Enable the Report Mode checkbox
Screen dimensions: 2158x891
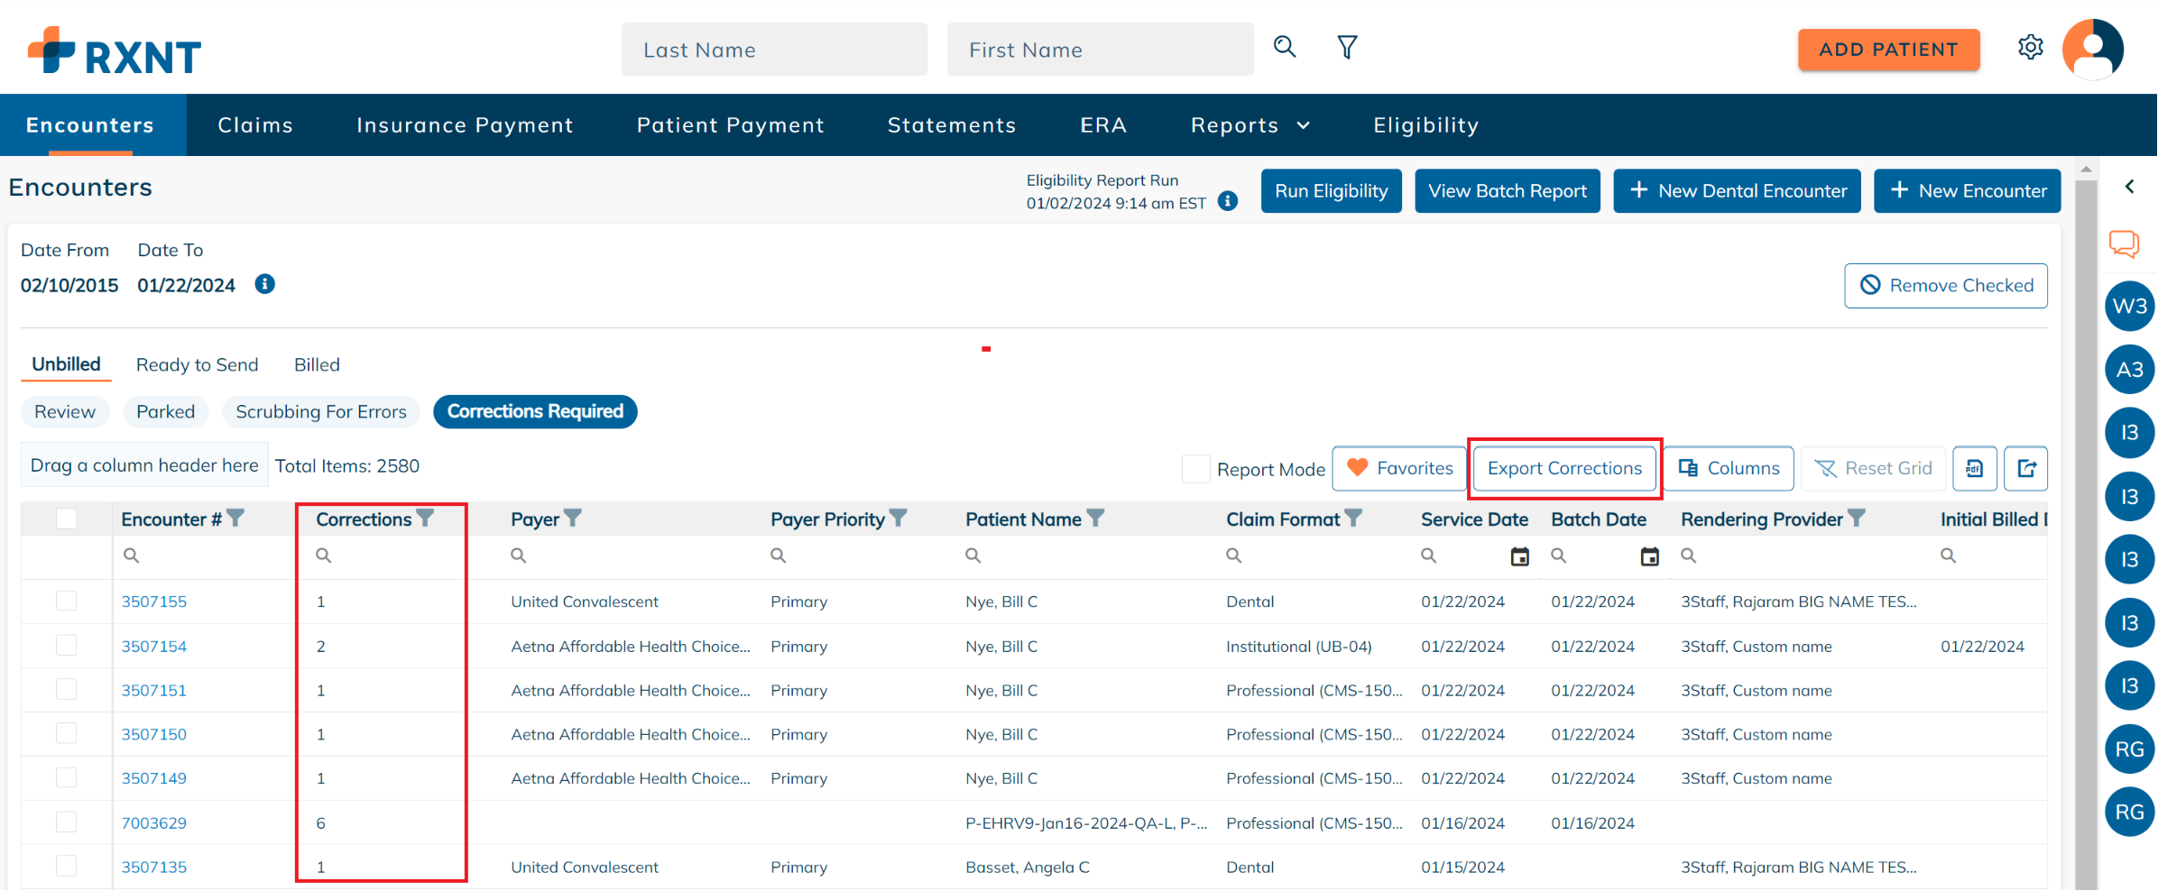[1195, 469]
